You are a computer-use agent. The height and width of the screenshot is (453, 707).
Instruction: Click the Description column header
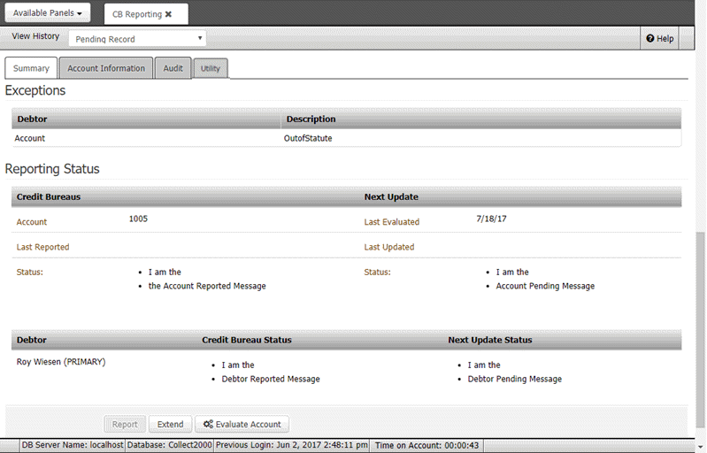point(310,119)
